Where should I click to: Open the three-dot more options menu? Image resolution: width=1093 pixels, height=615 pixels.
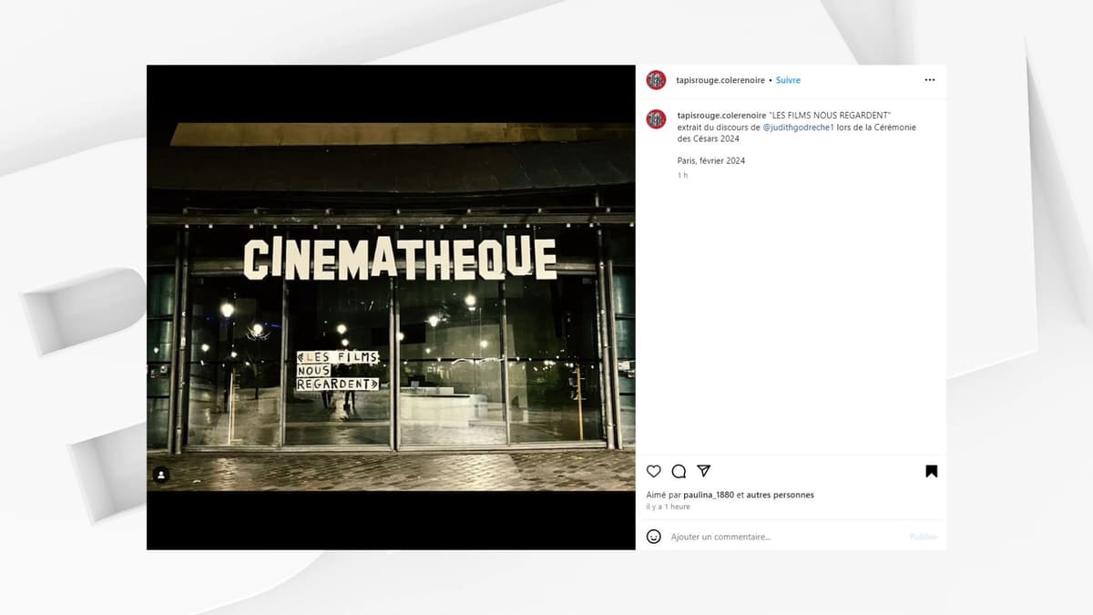pyautogui.click(x=930, y=80)
